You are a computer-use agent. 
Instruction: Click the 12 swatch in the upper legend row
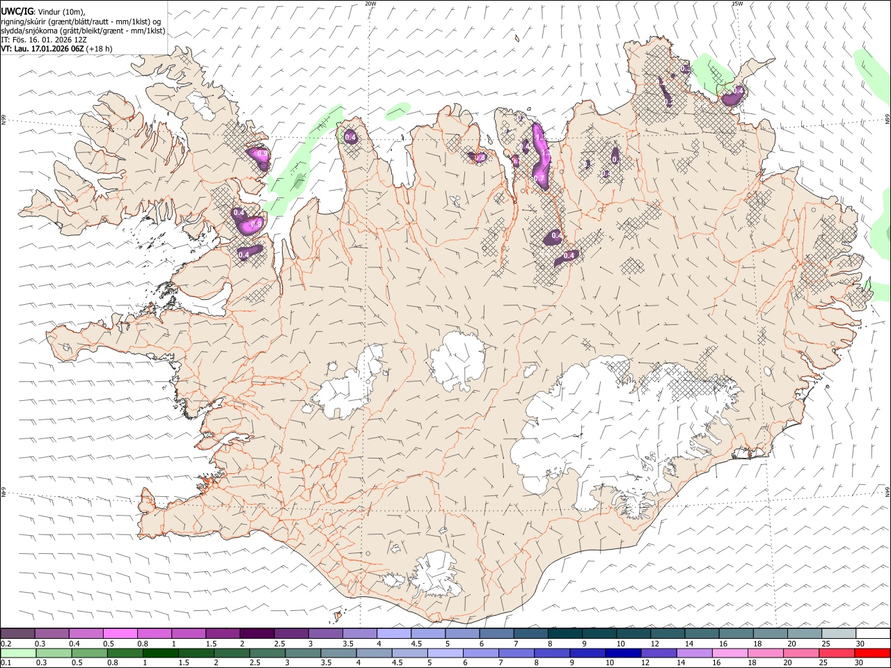pyautogui.click(x=668, y=633)
